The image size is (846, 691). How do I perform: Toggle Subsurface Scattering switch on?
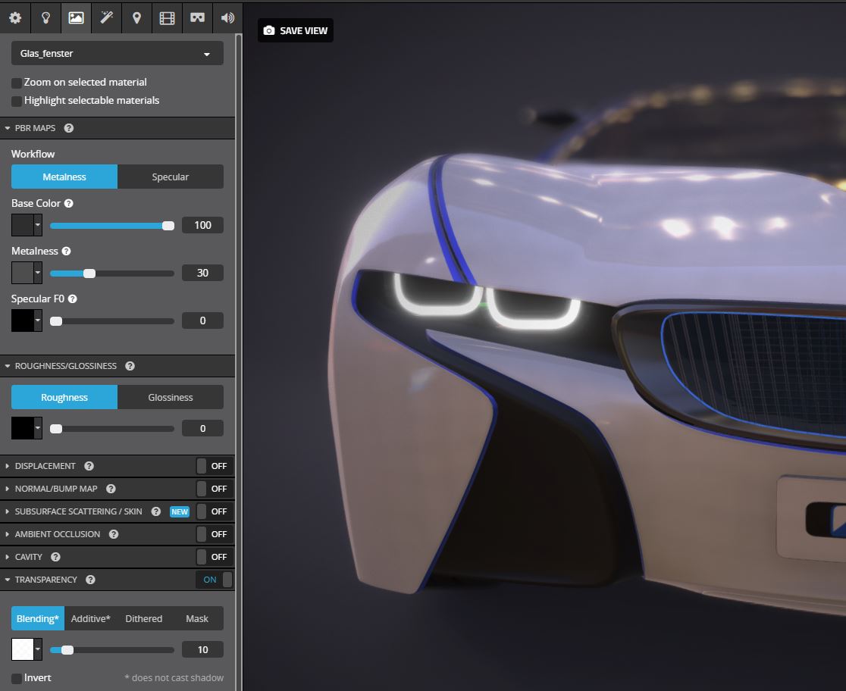(215, 511)
